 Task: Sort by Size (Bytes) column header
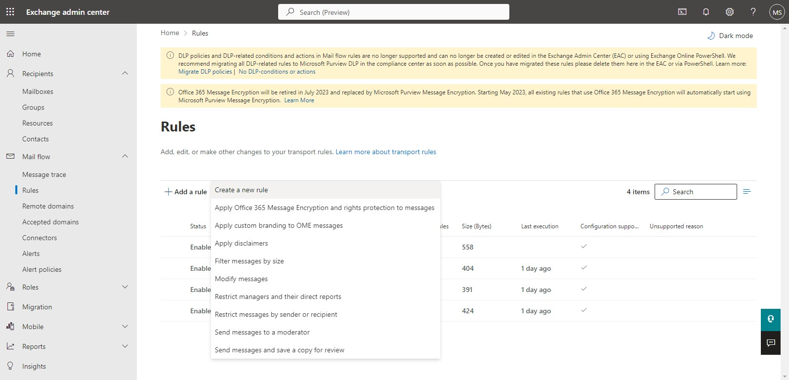point(476,226)
